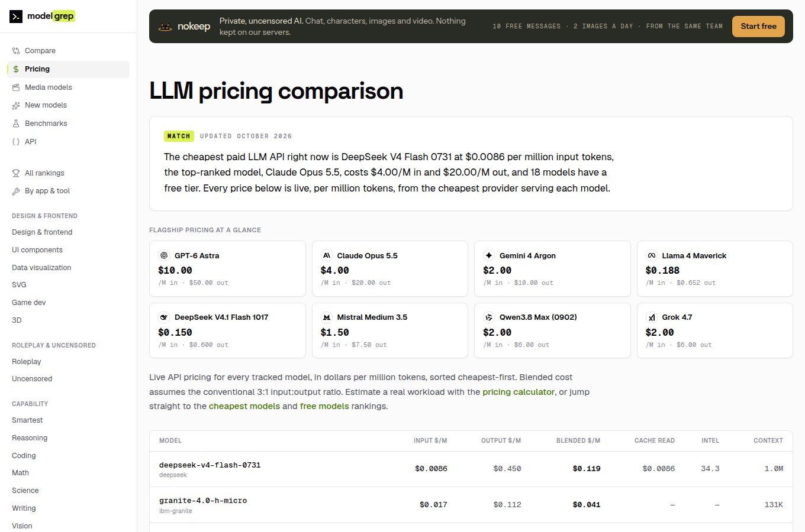Click the Media models icon
This screenshot has height=532, width=805.
pyautogui.click(x=16, y=87)
